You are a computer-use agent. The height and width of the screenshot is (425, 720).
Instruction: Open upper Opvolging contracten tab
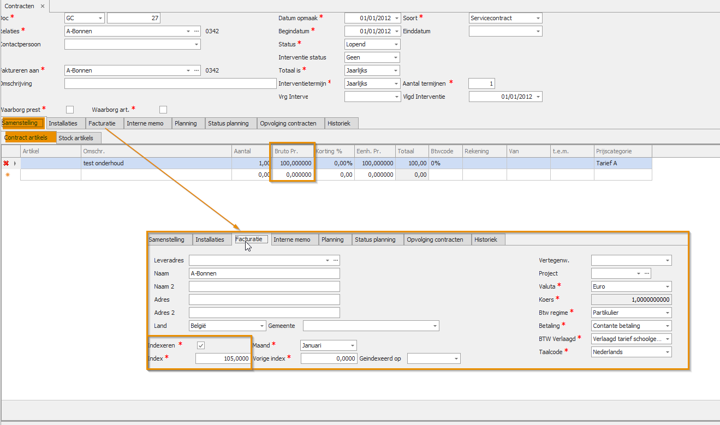click(x=291, y=123)
